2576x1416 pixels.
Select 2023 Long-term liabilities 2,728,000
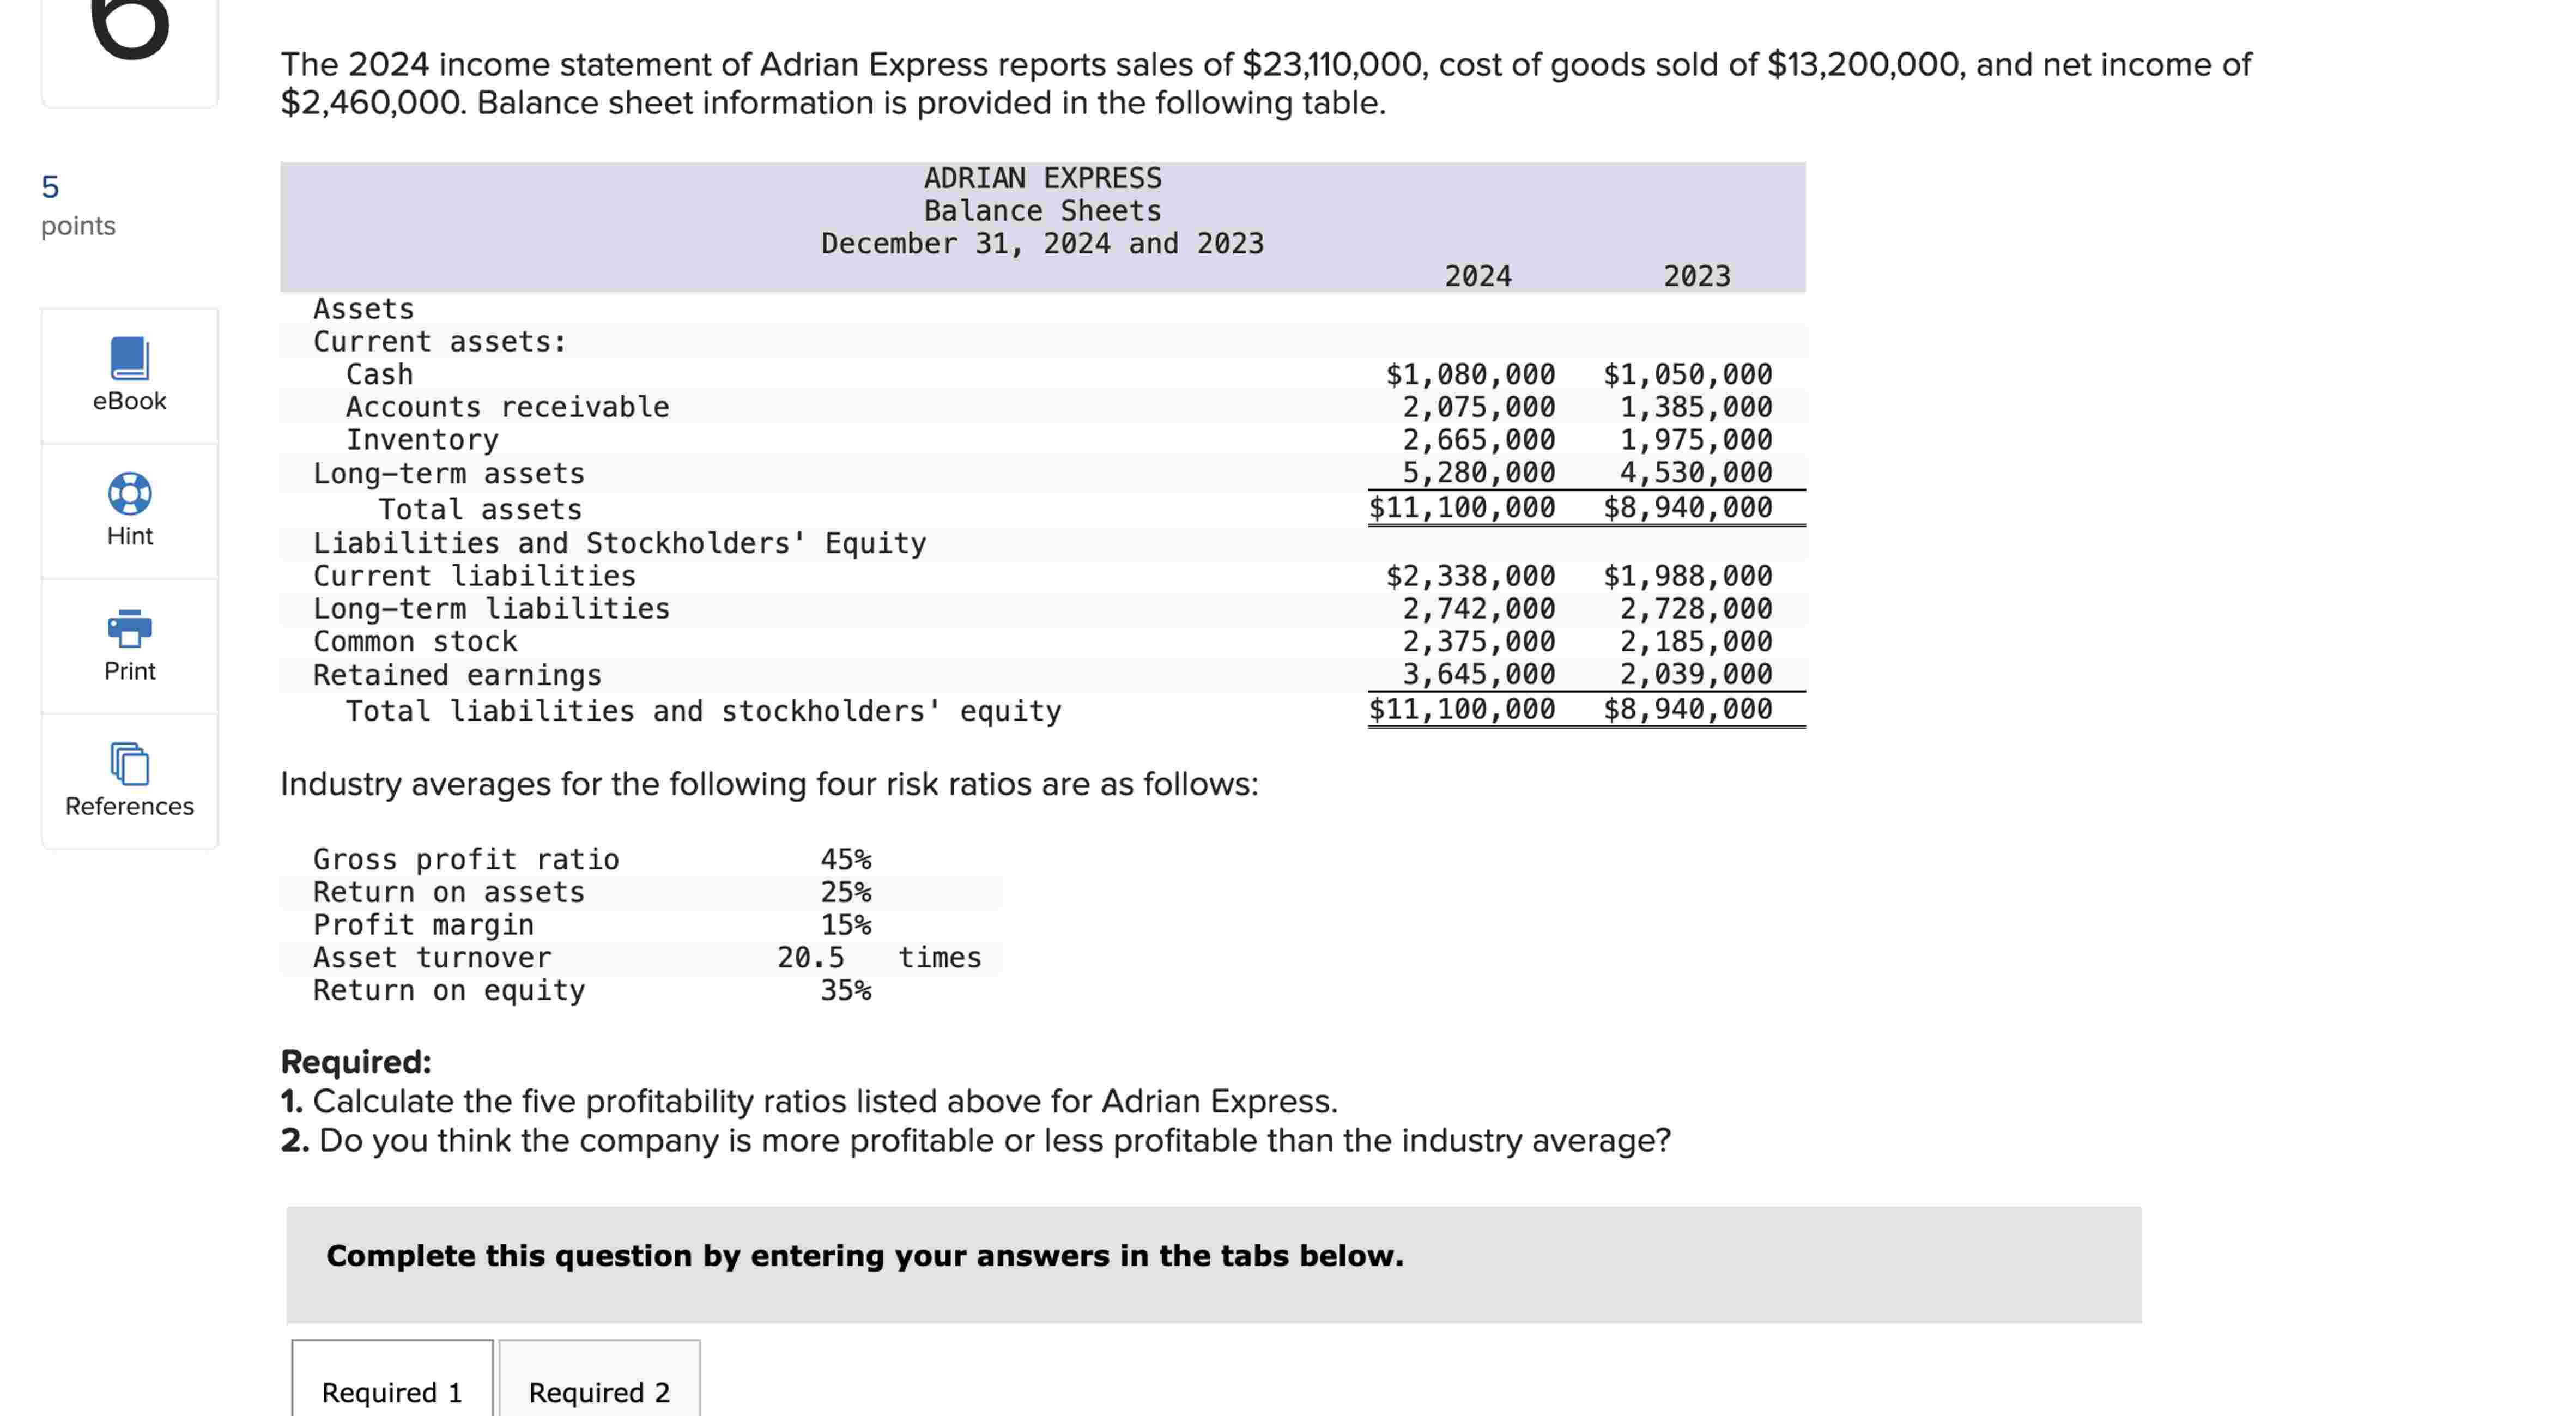pos(1696,608)
